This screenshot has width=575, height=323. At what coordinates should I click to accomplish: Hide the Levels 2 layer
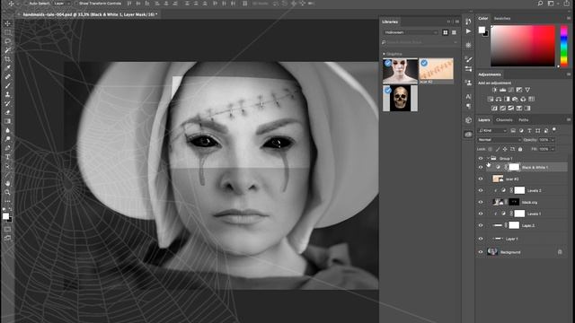coord(481,190)
